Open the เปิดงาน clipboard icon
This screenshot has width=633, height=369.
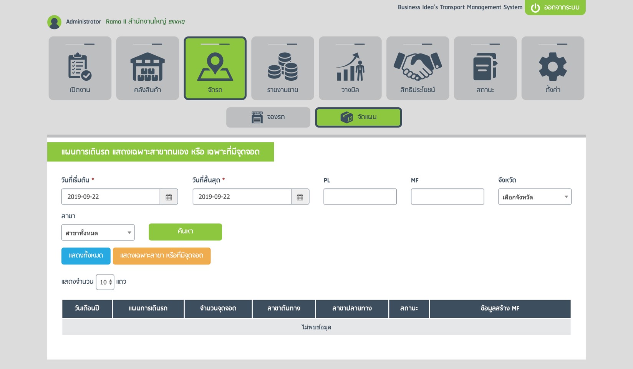pos(80,67)
